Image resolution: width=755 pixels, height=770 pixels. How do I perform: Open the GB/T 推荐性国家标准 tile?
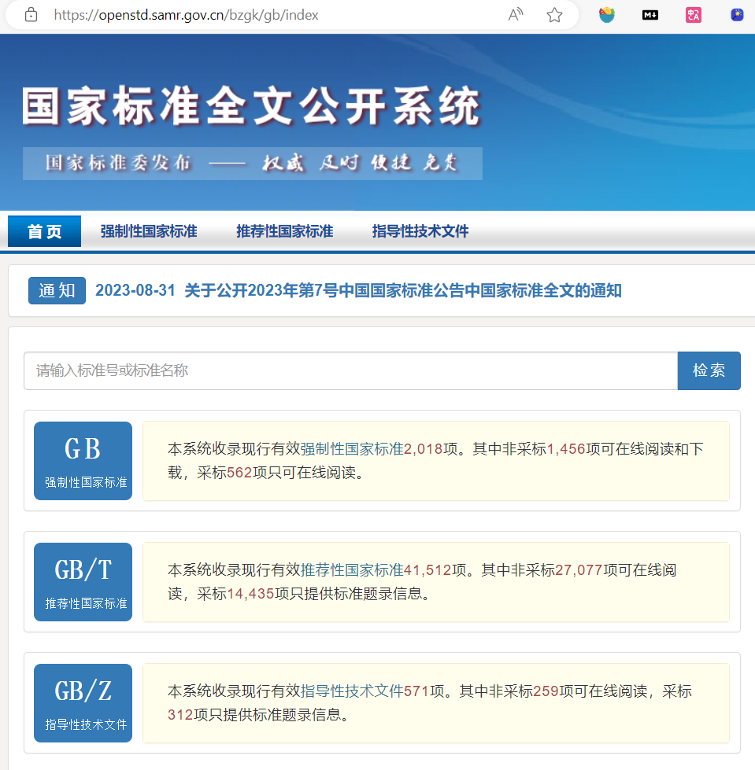pos(83,582)
